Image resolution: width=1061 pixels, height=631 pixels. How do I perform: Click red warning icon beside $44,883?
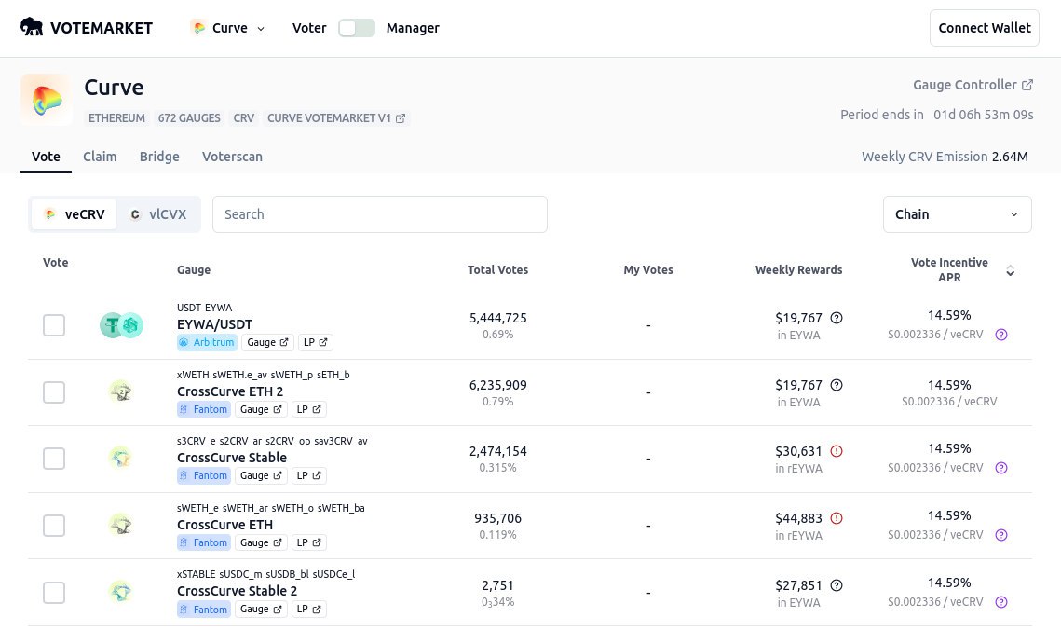(837, 518)
